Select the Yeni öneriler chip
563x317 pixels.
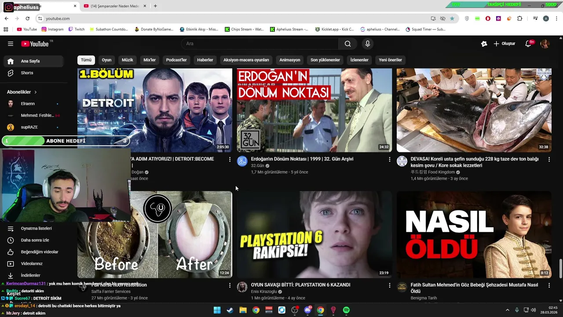pos(391,60)
